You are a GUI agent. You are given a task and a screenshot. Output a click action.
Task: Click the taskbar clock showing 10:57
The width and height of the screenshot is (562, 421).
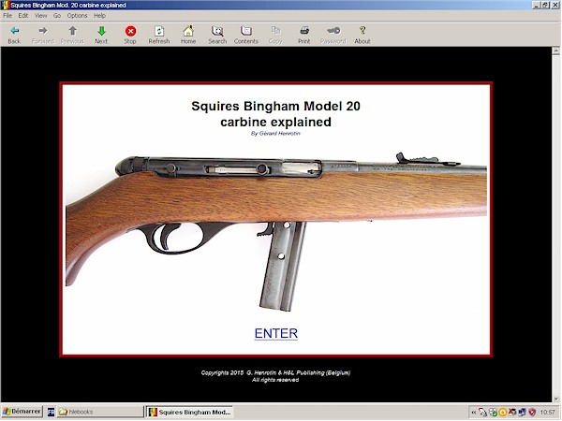pos(547,413)
